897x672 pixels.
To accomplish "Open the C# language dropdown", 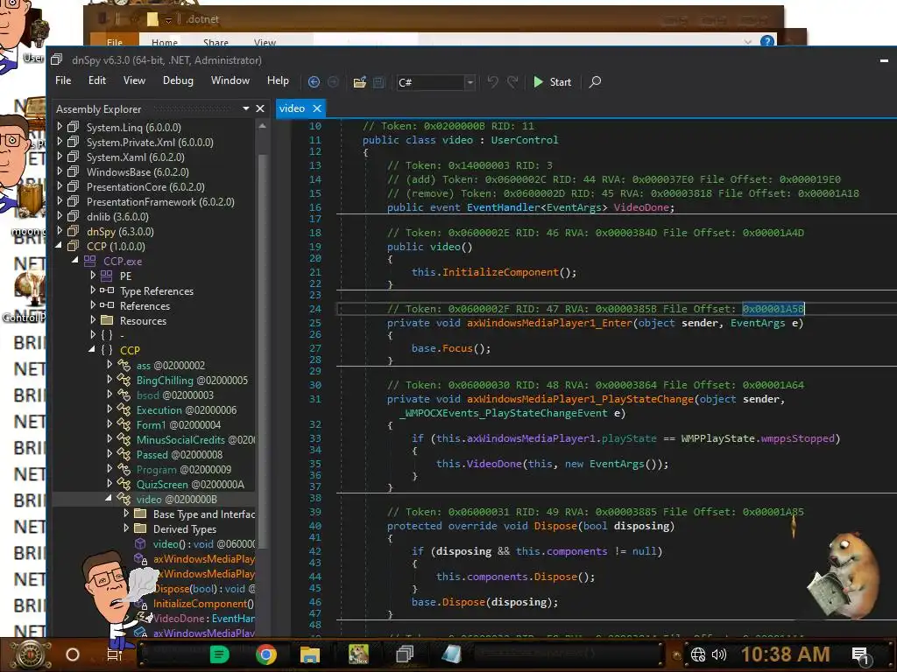I will pyautogui.click(x=436, y=82).
